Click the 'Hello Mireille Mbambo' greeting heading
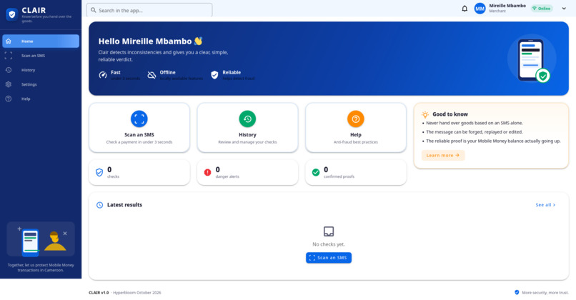This screenshot has width=576, height=300. (x=145, y=41)
